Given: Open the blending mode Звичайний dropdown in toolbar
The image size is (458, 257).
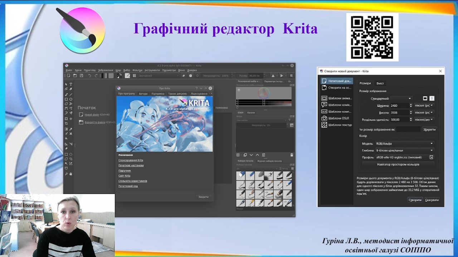Looking at the screenshot, I should (x=159, y=76).
